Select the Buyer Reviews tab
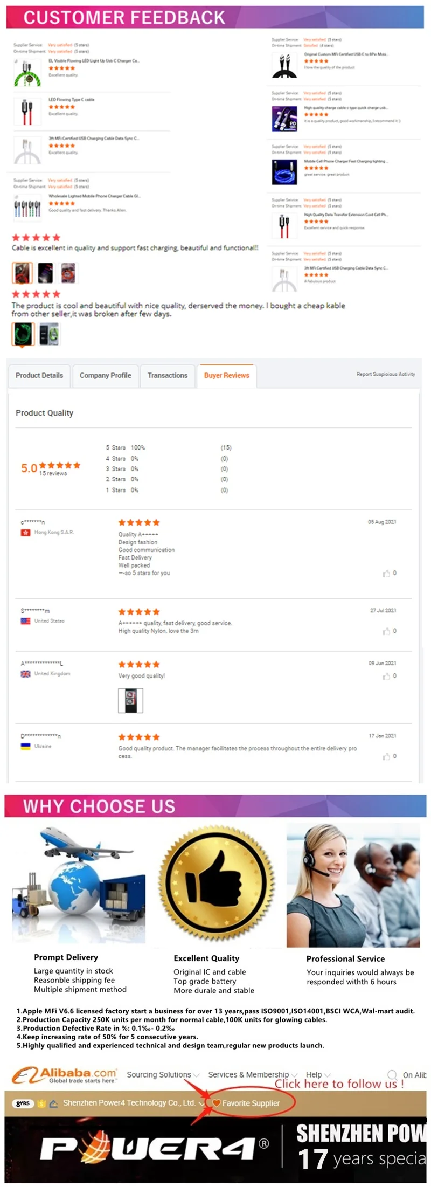The width and height of the screenshot is (431, 1187). point(226,375)
